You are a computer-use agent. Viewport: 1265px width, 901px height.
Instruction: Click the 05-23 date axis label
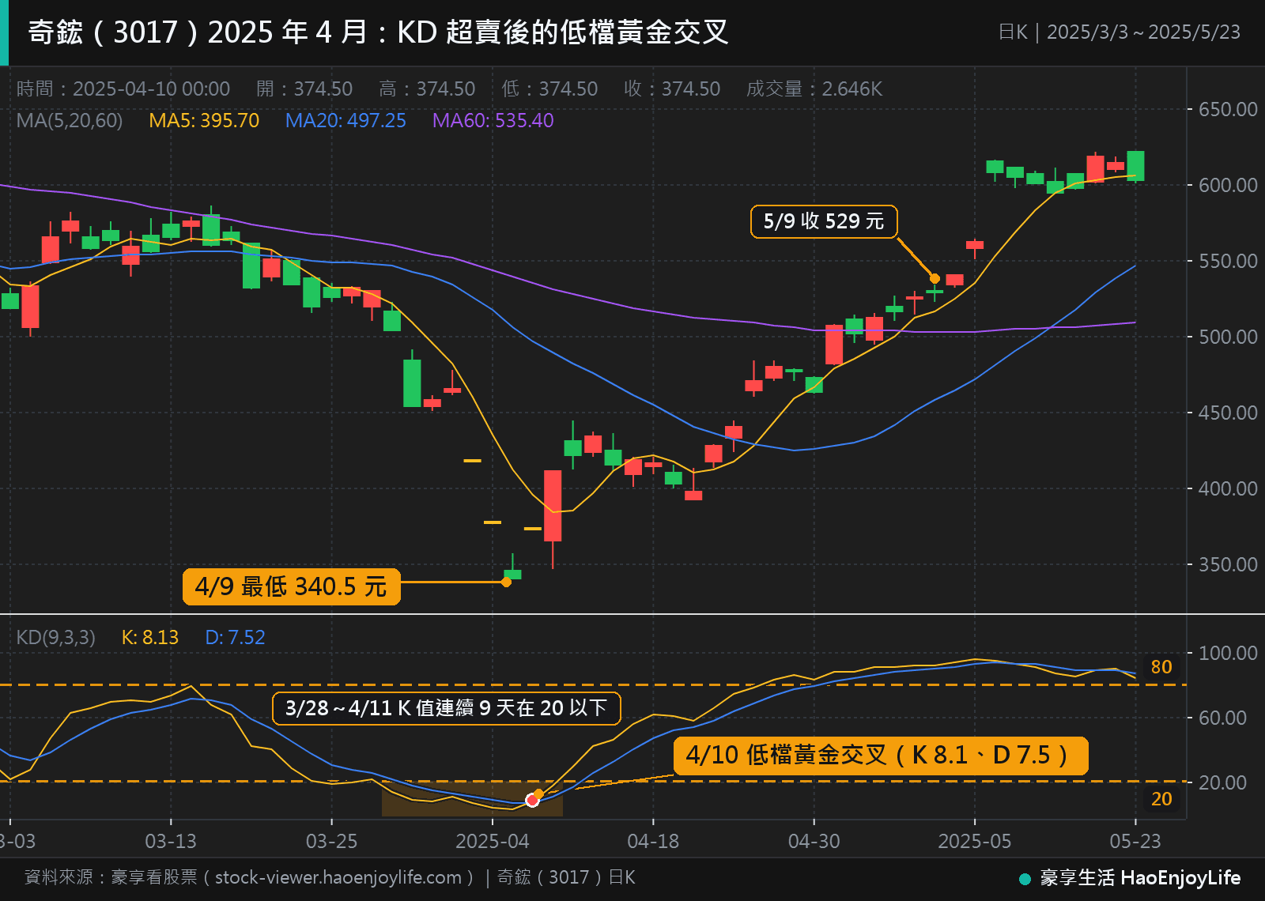1135,841
